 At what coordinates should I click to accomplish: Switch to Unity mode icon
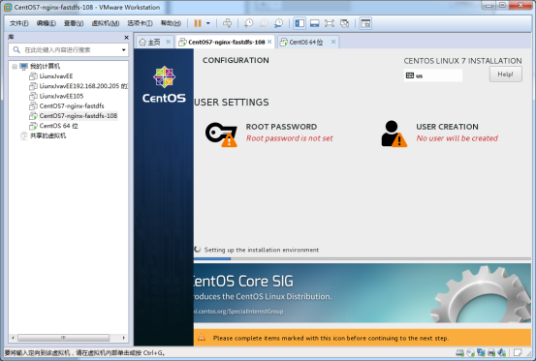coord(345,23)
